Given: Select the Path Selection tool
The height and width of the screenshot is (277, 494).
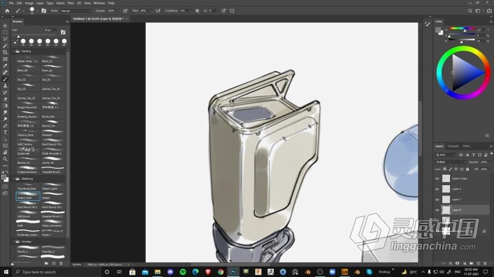Looking at the screenshot, I should [x=5, y=139].
